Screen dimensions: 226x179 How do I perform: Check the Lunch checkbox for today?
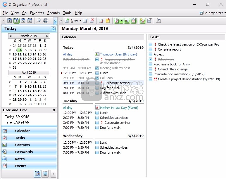(x=97, y=73)
